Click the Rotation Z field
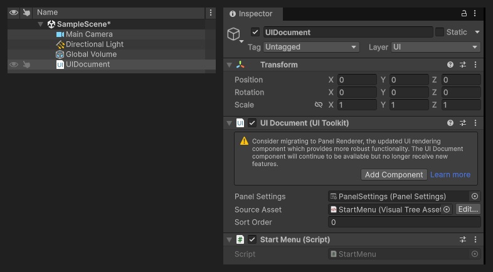Image resolution: width=493 pixels, height=272 pixels. point(461,92)
